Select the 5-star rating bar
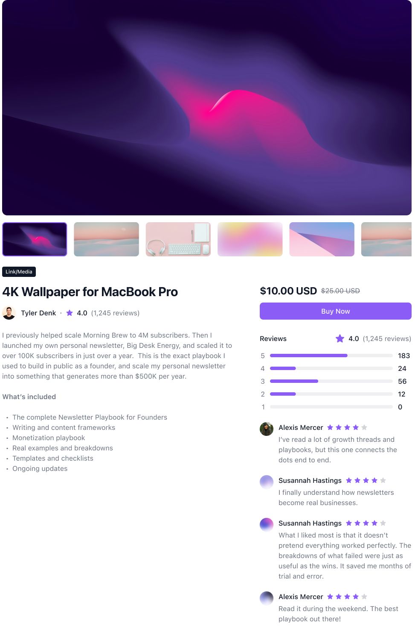Image resolution: width=415 pixels, height=629 pixels. 331,356
